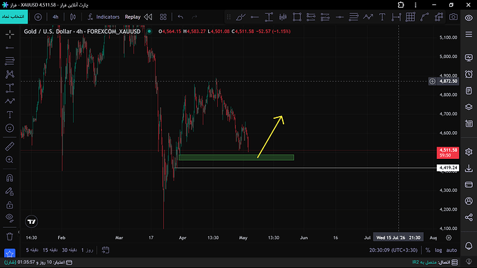Viewport: 477px width, 268px height.
Task: Select the green rectangle zone drawing
Action: [236, 157]
